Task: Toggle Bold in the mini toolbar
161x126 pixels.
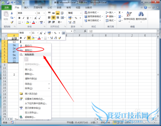Action: tap(21, 38)
